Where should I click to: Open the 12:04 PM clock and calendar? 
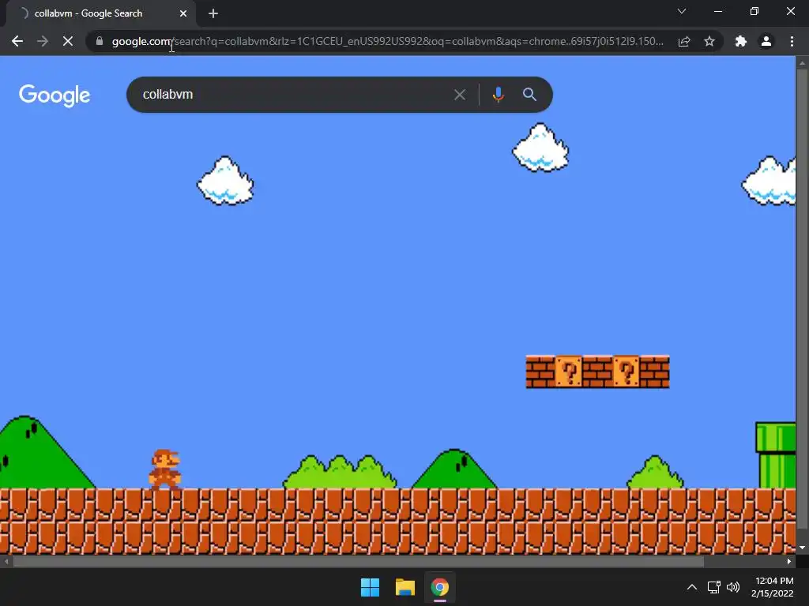tap(773, 587)
